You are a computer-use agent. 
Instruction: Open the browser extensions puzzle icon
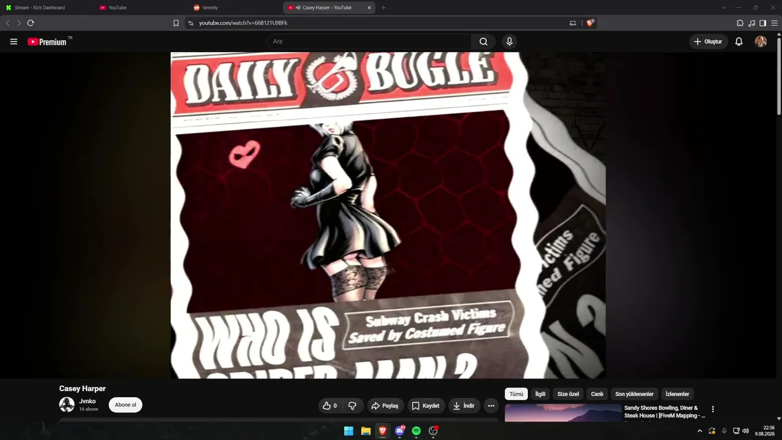click(x=740, y=23)
